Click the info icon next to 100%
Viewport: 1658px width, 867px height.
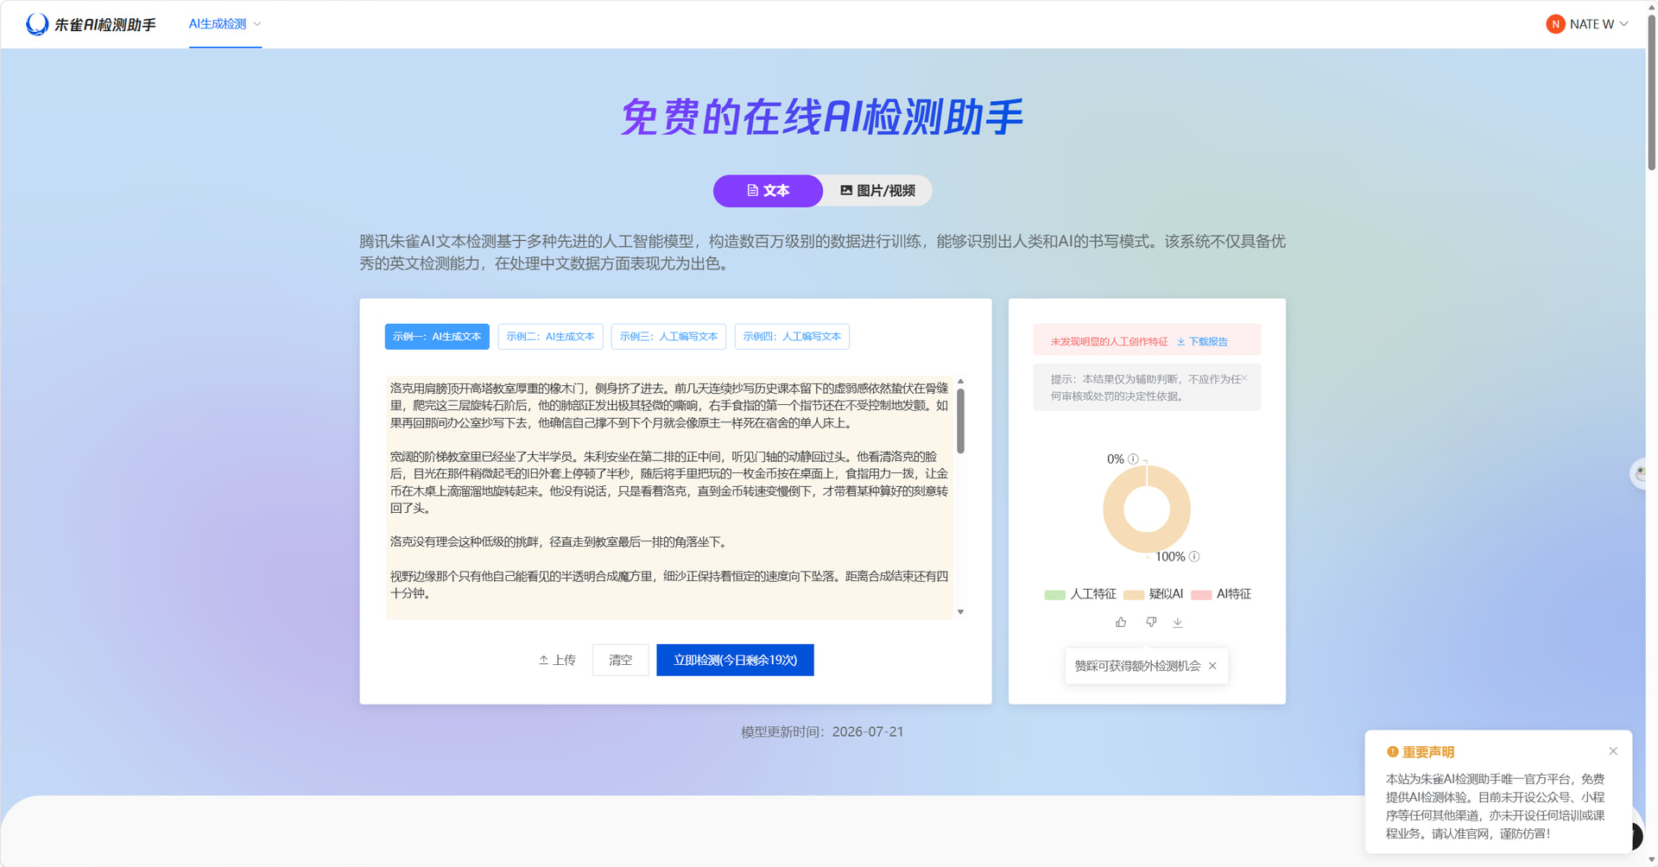1194,556
